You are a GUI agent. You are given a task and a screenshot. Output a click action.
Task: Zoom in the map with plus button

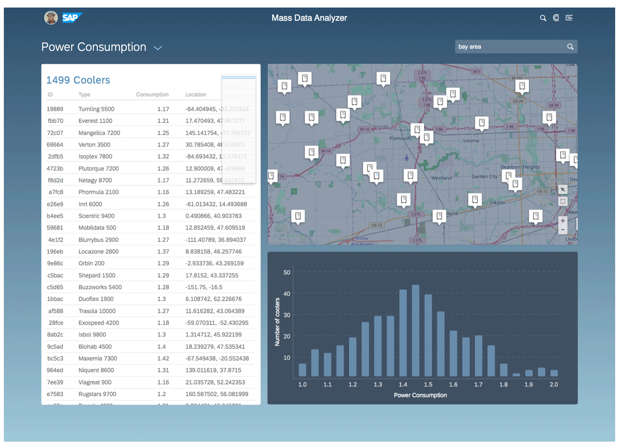click(562, 221)
